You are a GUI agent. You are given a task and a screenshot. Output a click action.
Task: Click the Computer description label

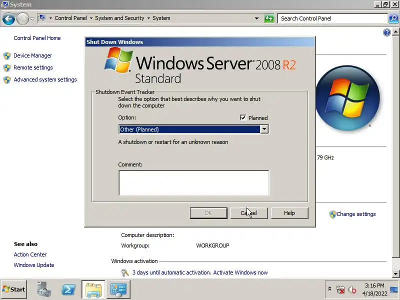click(147, 235)
